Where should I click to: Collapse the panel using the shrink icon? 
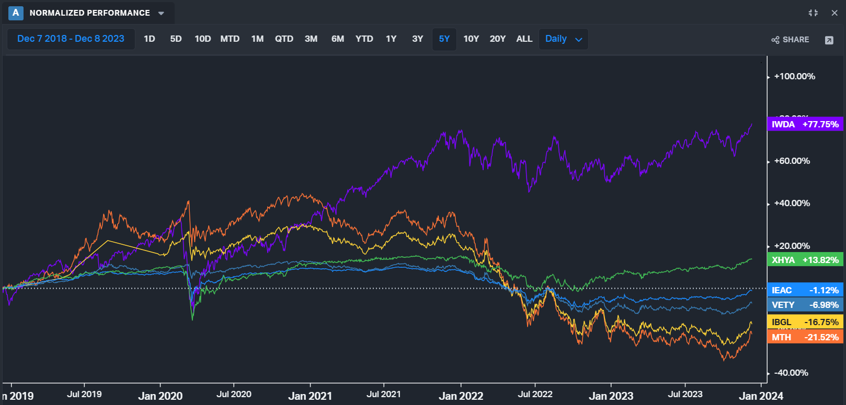(813, 13)
